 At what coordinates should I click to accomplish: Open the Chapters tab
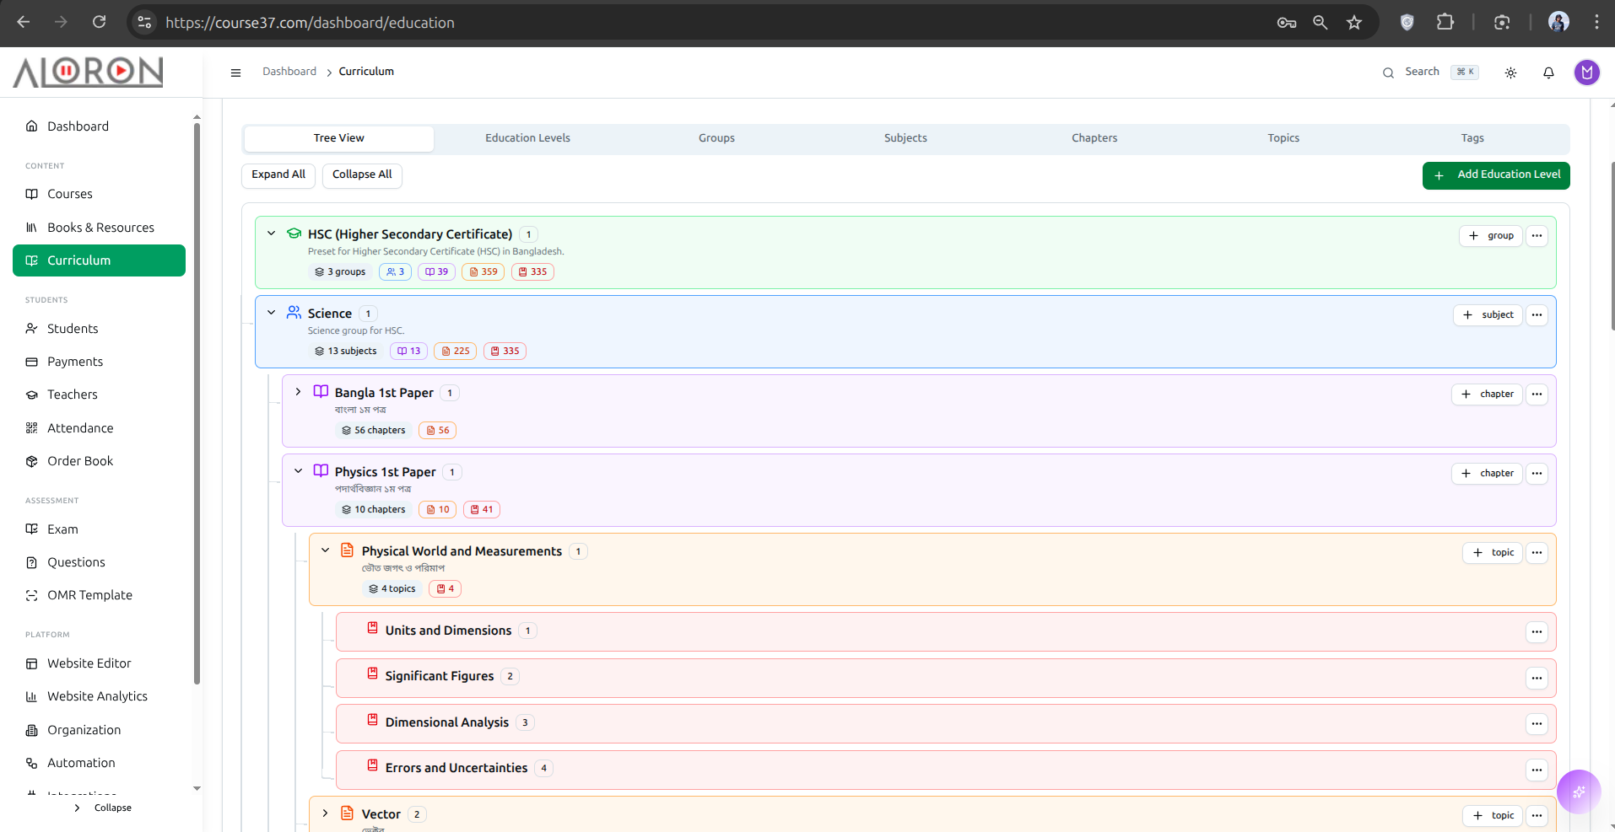click(1094, 138)
